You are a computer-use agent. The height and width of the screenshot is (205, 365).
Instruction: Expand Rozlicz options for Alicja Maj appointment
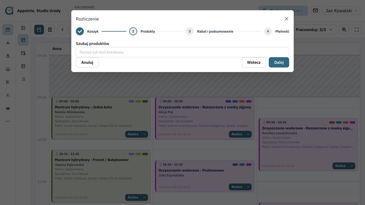[248, 134]
